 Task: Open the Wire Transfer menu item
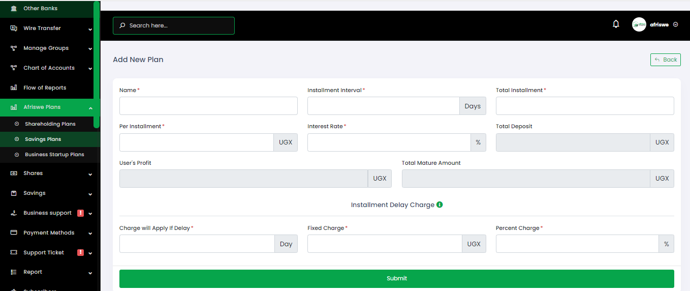tap(47, 28)
